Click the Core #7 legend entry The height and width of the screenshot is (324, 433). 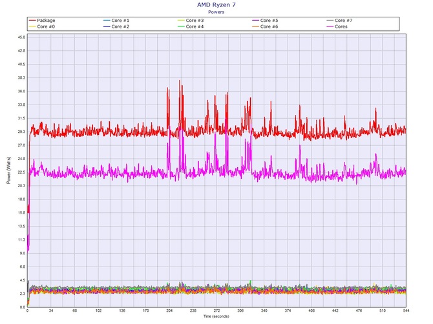[x=340, y=21]
